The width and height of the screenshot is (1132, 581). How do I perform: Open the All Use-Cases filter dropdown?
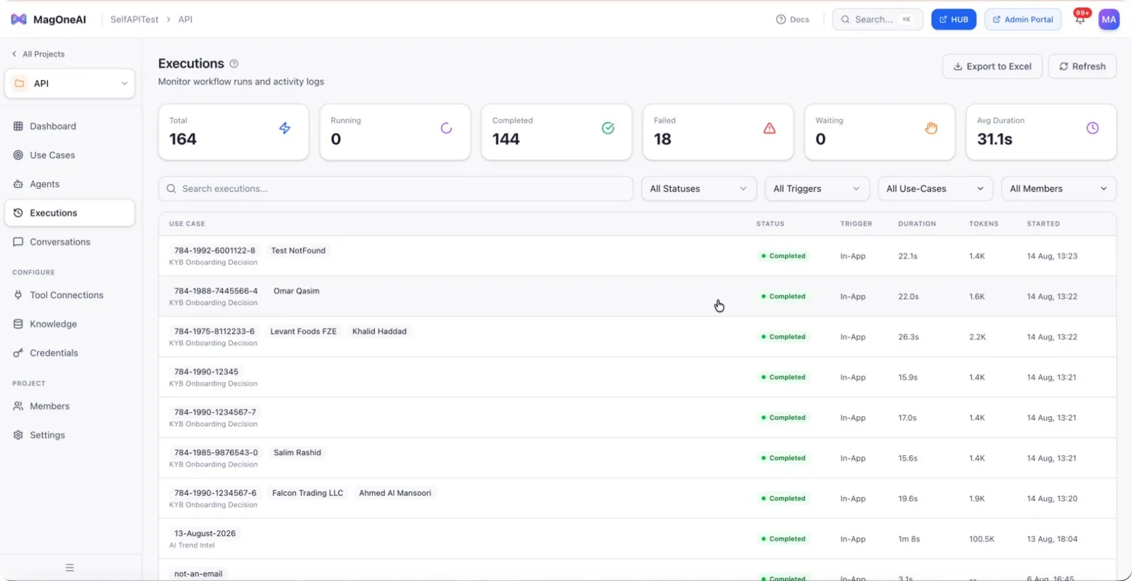pos(935,189)
